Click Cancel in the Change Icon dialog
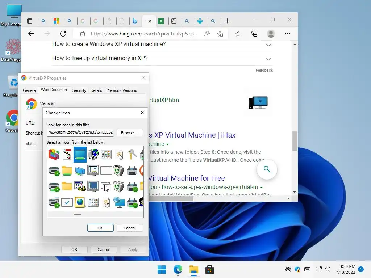Screen dimensions: 371x278 pos(129,228)
